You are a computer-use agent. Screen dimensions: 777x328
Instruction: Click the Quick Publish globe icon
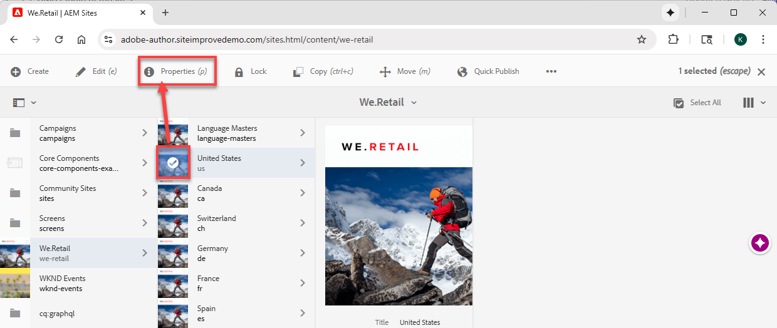[462, 72]
